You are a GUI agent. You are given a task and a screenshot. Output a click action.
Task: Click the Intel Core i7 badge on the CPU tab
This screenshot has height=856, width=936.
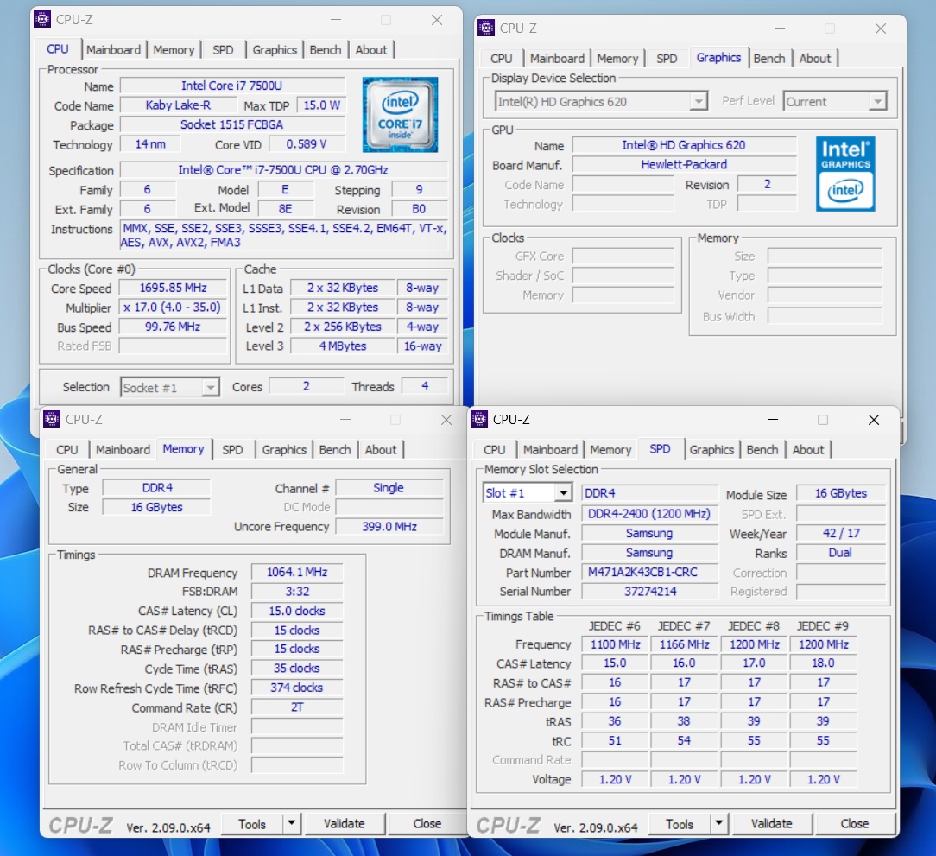click(x=400, y=114)
